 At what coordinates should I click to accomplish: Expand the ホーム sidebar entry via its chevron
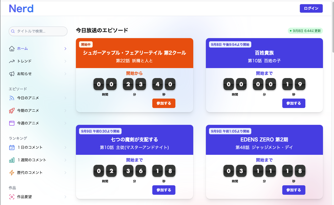tap(65, 48)
